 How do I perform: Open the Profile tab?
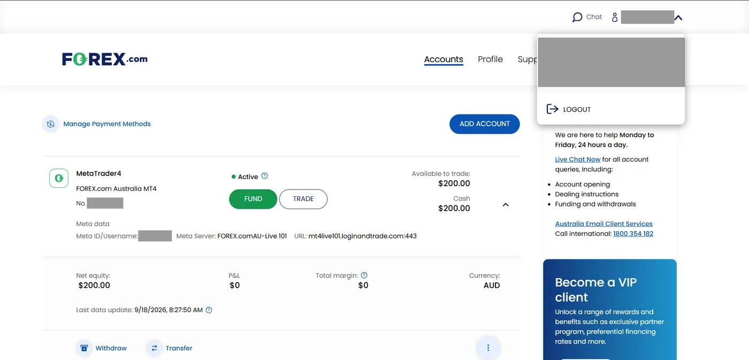coord(490,59)
